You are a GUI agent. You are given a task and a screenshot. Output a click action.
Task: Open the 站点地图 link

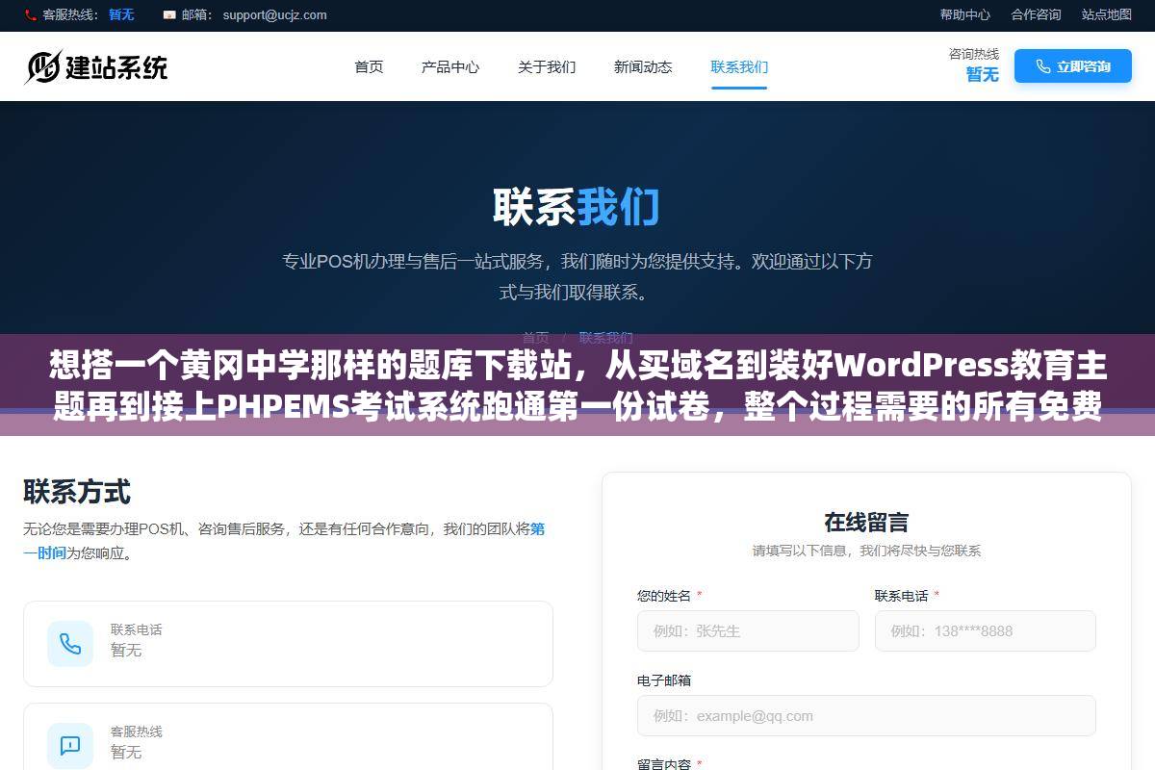[x=1107, y=14]
